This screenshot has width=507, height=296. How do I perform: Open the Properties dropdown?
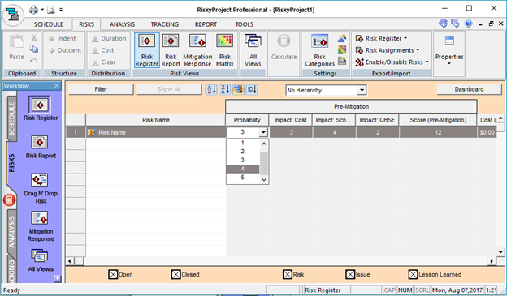click(x=449, y=50)
